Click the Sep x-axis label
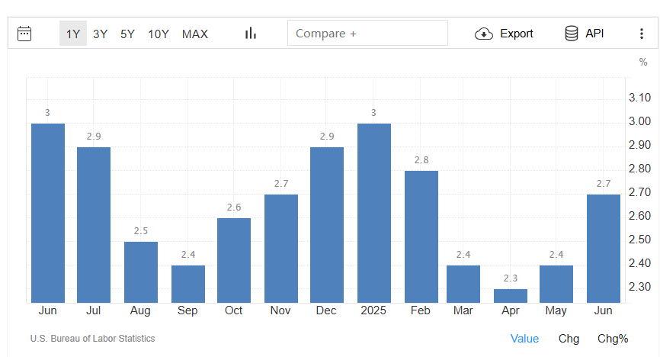 187,311
